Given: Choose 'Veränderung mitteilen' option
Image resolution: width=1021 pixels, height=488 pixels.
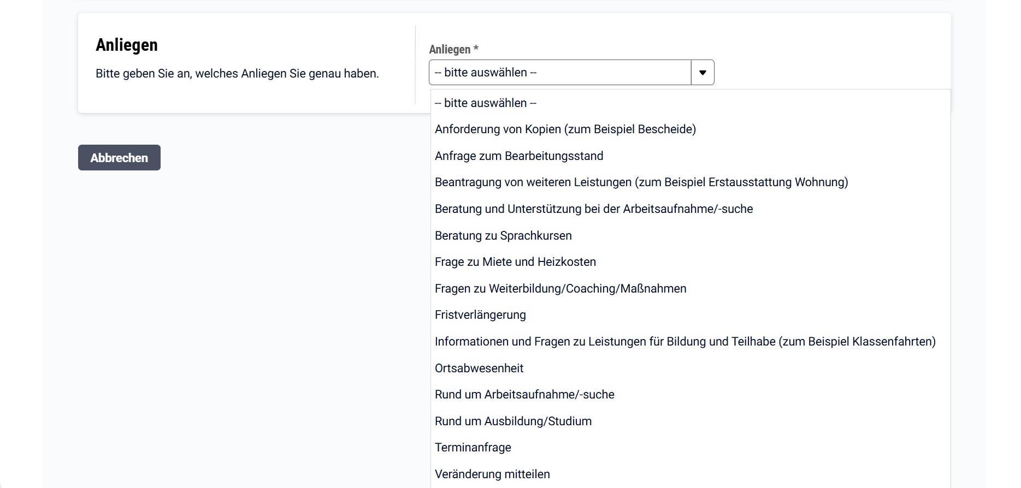Looking at the screenshot, I should (492, 474).
